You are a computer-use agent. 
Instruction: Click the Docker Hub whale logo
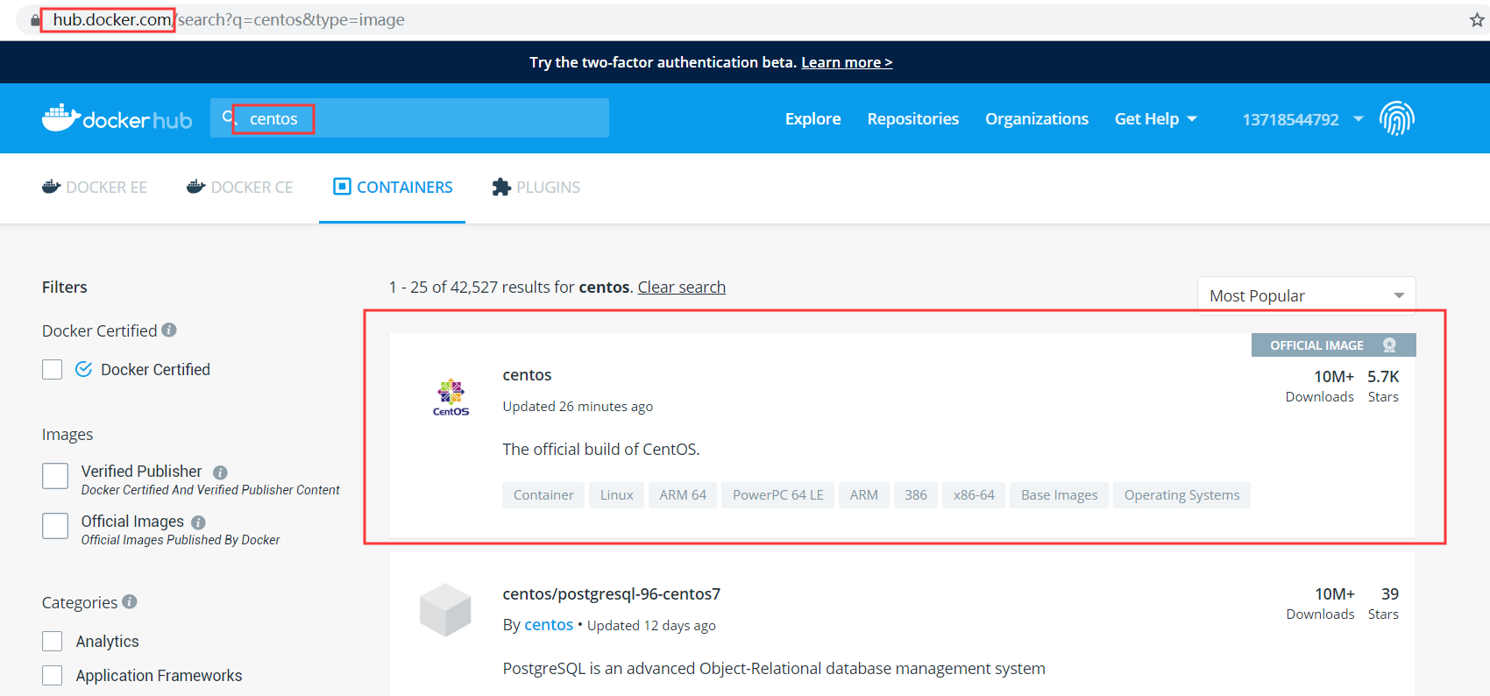117,118
